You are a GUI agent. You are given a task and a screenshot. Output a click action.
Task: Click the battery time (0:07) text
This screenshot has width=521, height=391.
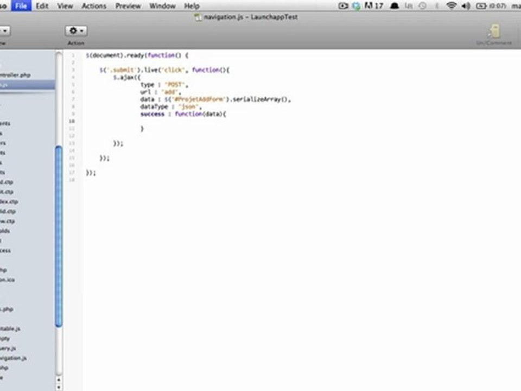[x=498, y=5]
